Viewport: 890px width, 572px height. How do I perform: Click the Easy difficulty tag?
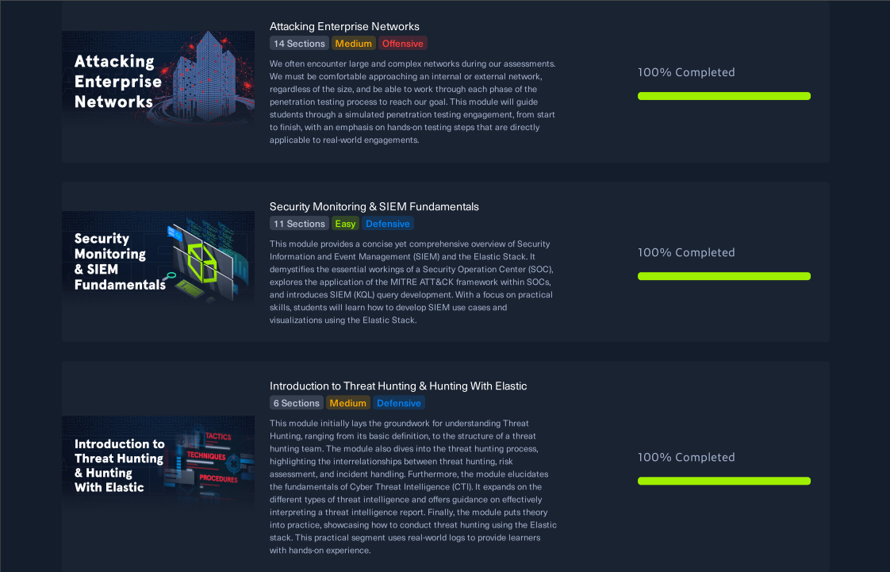[345, 224]
